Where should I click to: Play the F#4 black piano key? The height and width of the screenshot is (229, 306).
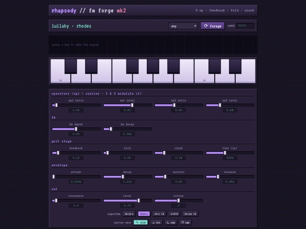[x=133, y=66]
